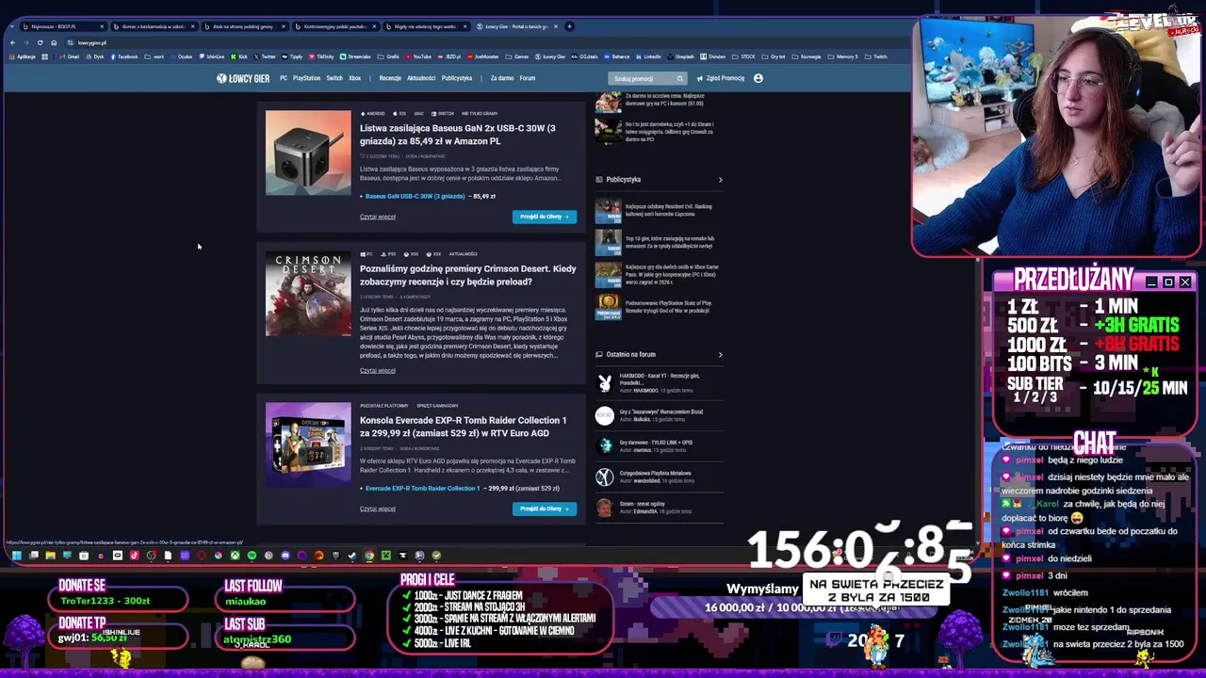Viewport: 1206px width, 678px height.
Task: Click the browser back arrow
Action: [x=12, y=42]
